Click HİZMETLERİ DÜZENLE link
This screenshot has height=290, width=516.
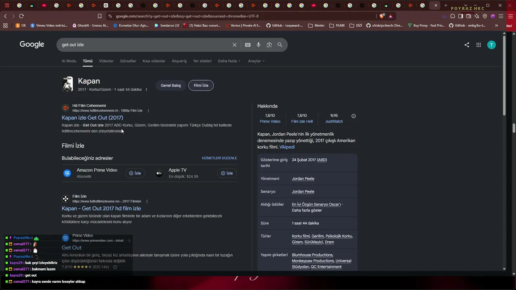tap(219, 158)
